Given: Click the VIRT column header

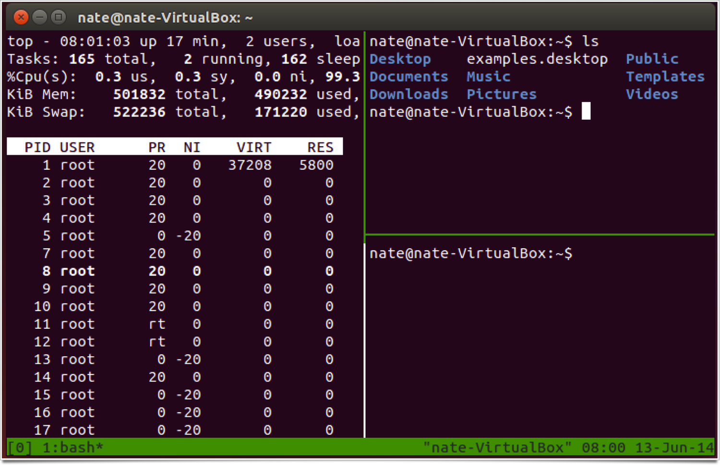Looking at the screenshot, I should click(253, 147).
